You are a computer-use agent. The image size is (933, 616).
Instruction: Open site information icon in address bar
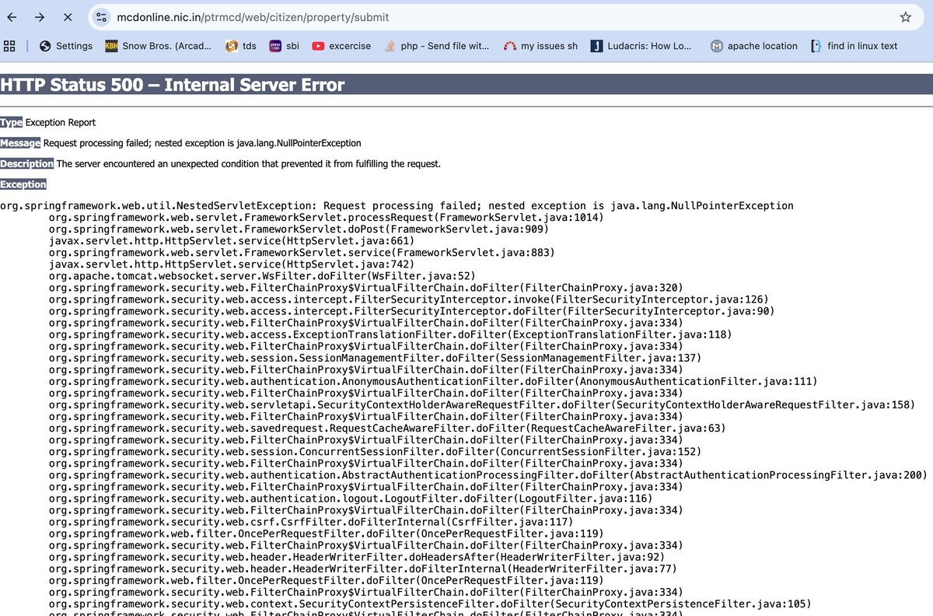pos(102,17)
